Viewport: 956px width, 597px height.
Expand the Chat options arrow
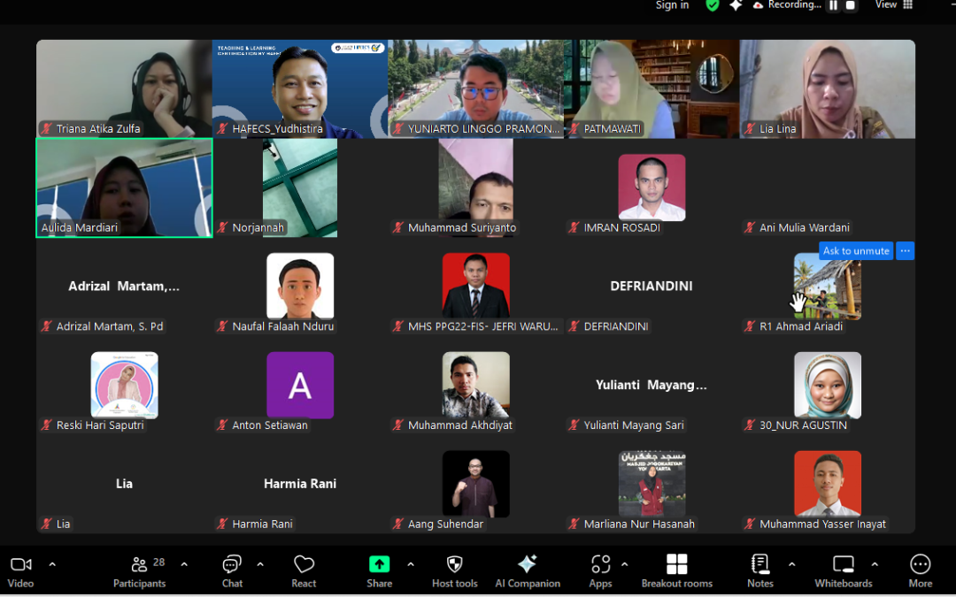[x=260, y=564]
